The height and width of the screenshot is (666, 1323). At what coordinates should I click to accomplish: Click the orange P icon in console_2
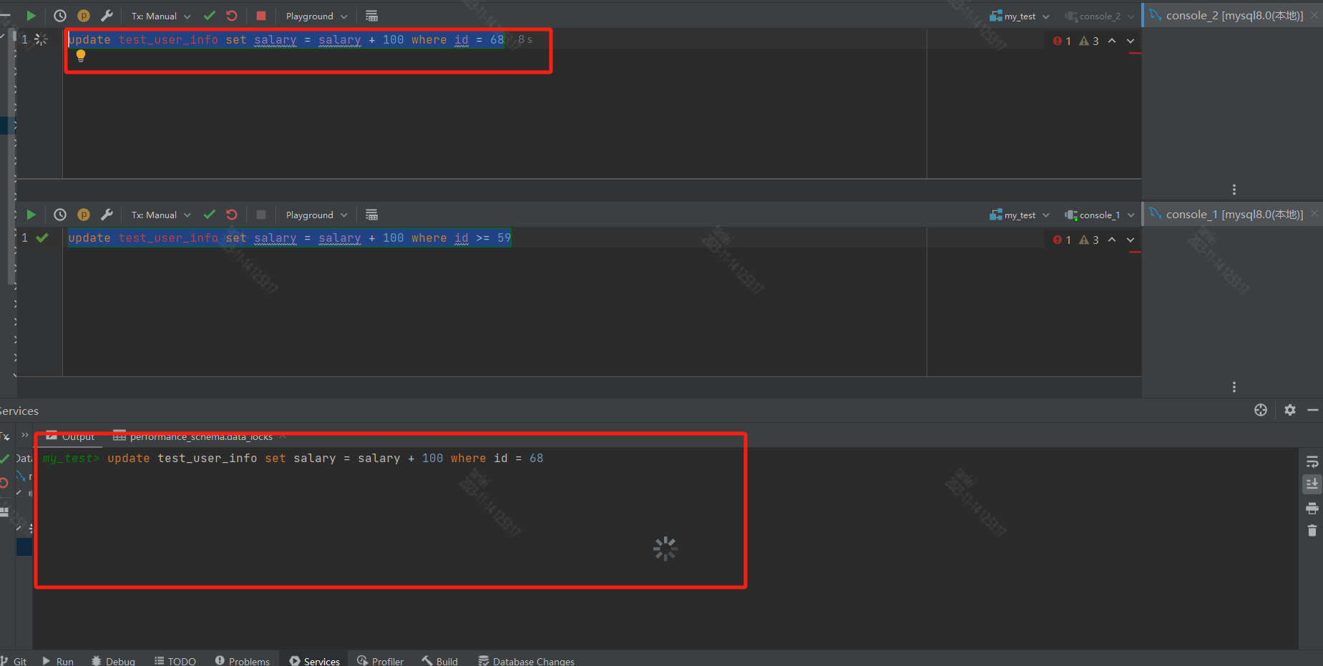click(84, 16)
